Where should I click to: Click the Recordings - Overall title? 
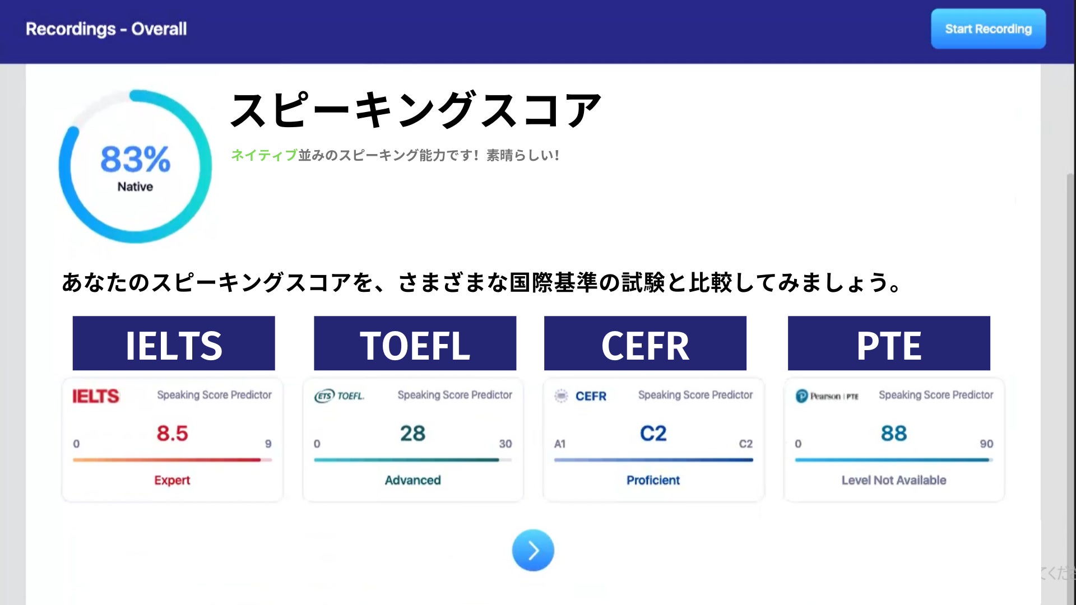point(106,29)
